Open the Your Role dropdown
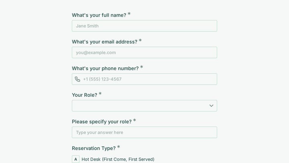 [x=144, y=106]
